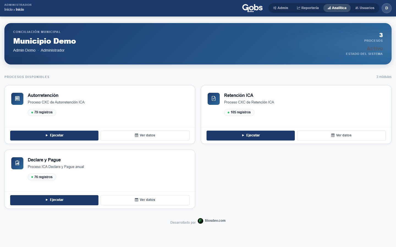Select the Retención ICA card title
Screen dimensions: 396x247
pyautogui.click(x=239, y=96)
